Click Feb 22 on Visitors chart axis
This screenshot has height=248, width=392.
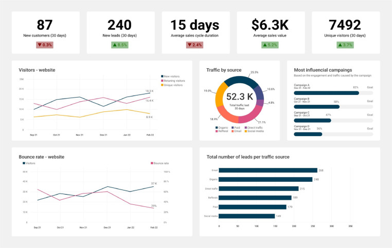[x=150, y=135]
